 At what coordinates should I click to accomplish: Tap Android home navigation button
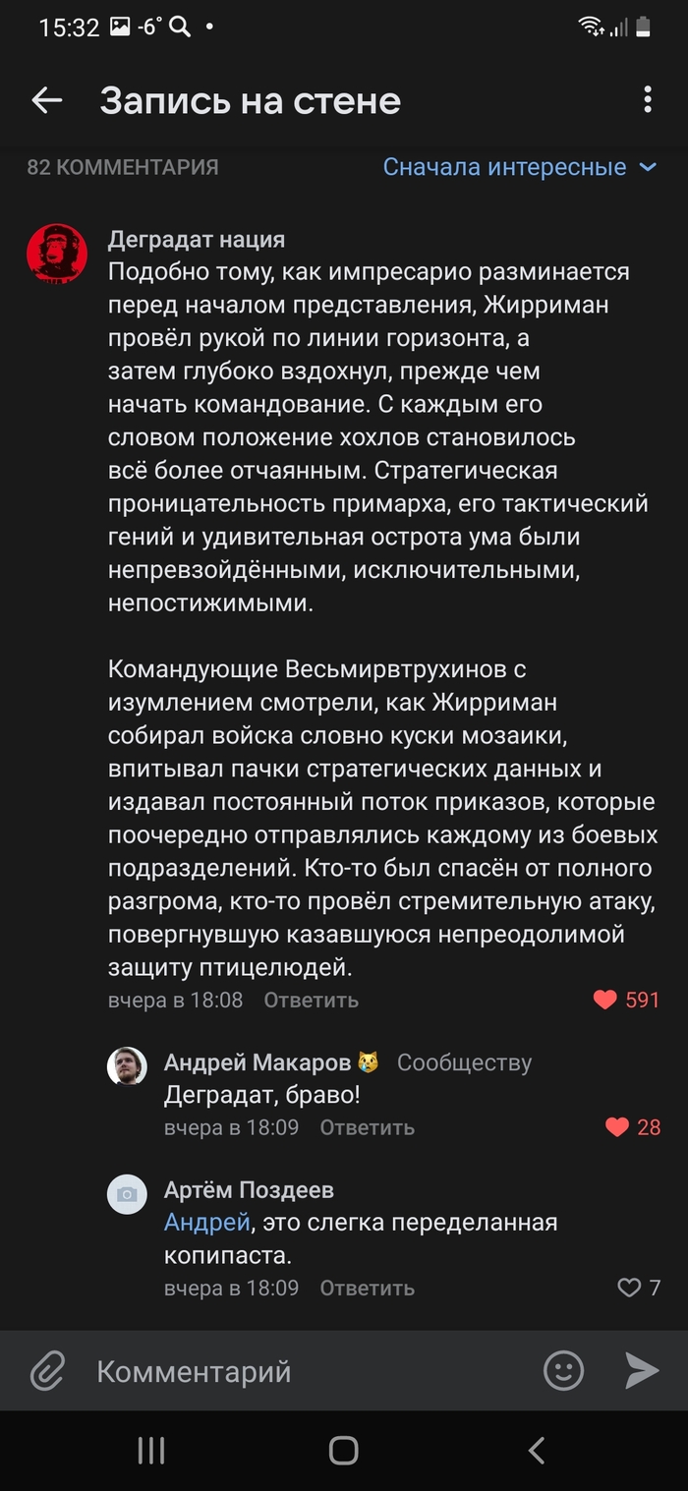tap(343, 1451)
